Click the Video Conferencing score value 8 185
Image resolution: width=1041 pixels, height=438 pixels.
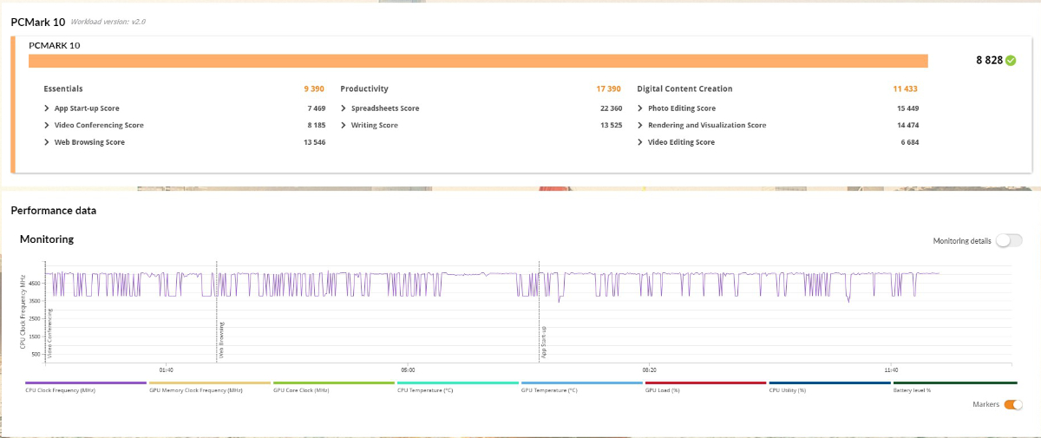(316, 125)
